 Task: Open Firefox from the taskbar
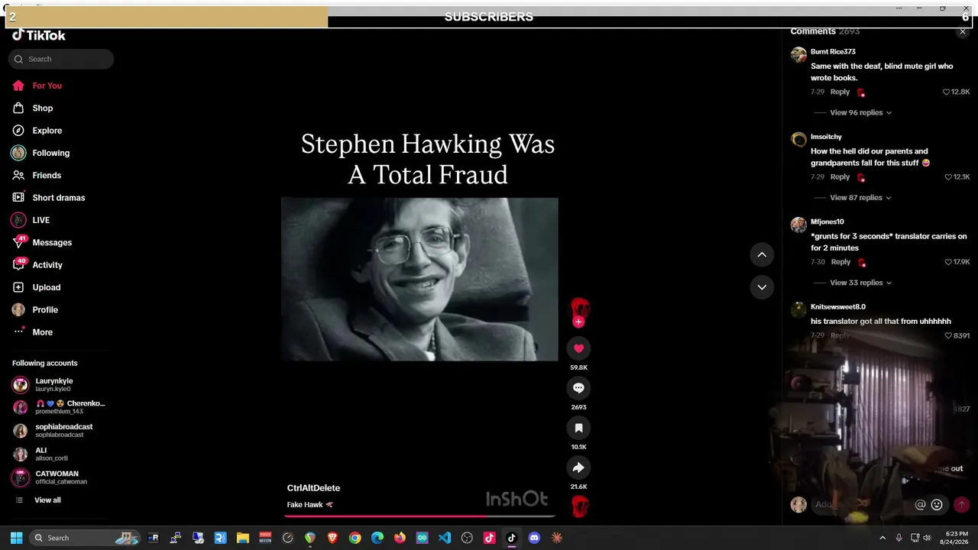pyautogui.click(x=400, y=538)
